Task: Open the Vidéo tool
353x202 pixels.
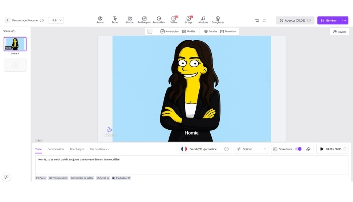Action: point(174,20)
